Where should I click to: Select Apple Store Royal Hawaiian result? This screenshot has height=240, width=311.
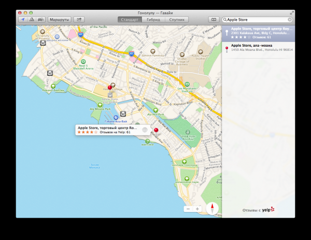pos(258,33)
